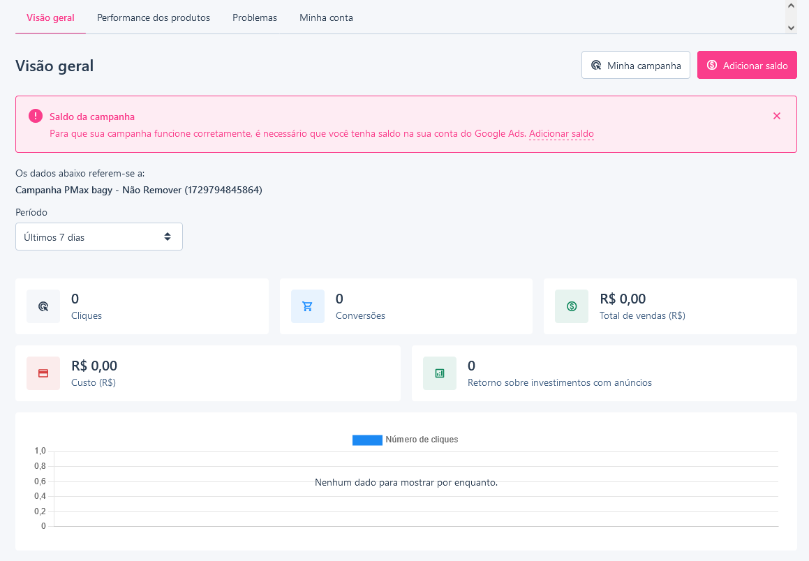Click the scrollbar down arrow
Viewport: 809px width, 561px height.
pos(791,28)
